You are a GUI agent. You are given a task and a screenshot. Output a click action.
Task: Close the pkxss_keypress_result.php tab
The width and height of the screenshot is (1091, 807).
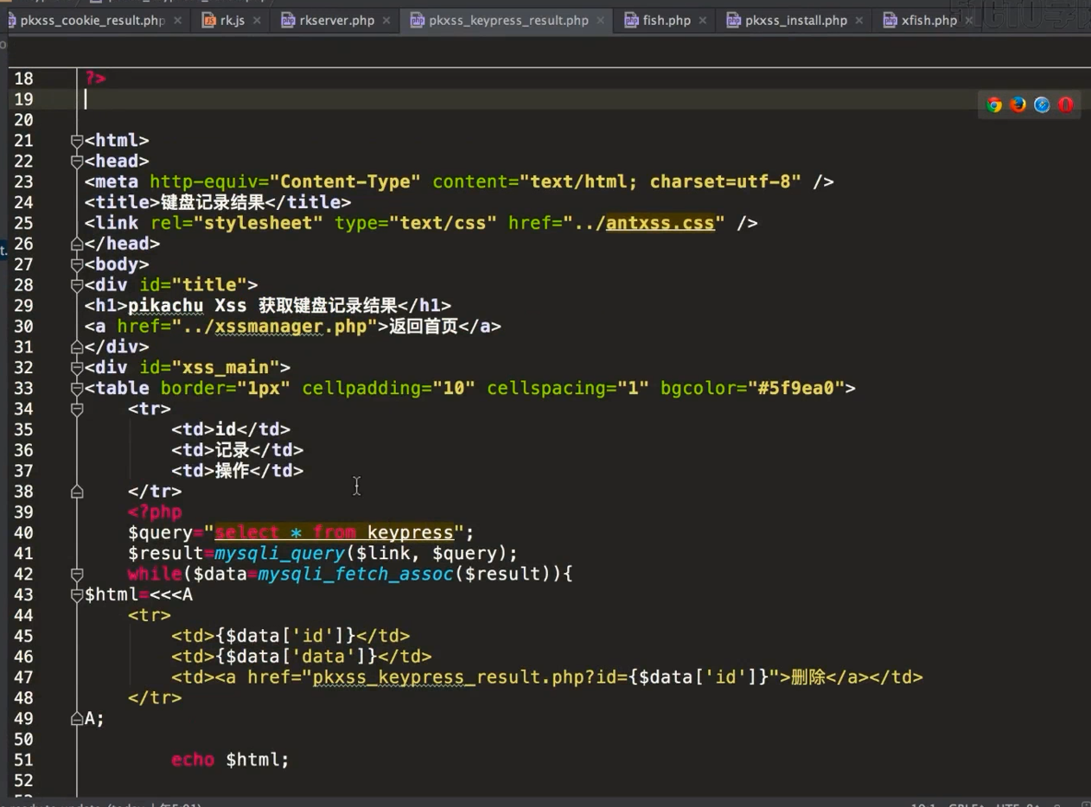[x=601, y=20]
